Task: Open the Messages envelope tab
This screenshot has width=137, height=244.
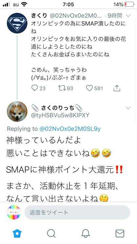Action: click(120, 233)
